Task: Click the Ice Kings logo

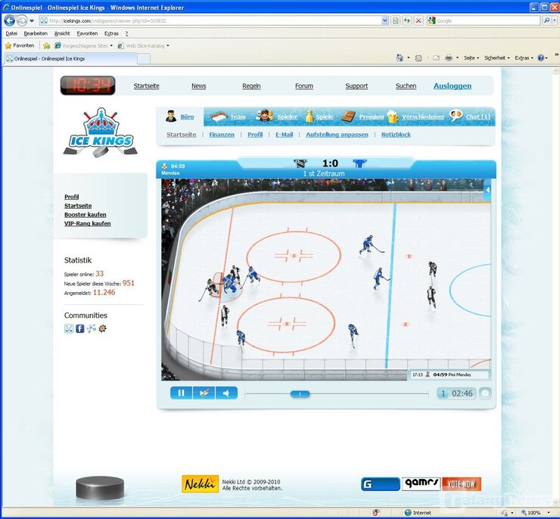Action: coord(101,133)
